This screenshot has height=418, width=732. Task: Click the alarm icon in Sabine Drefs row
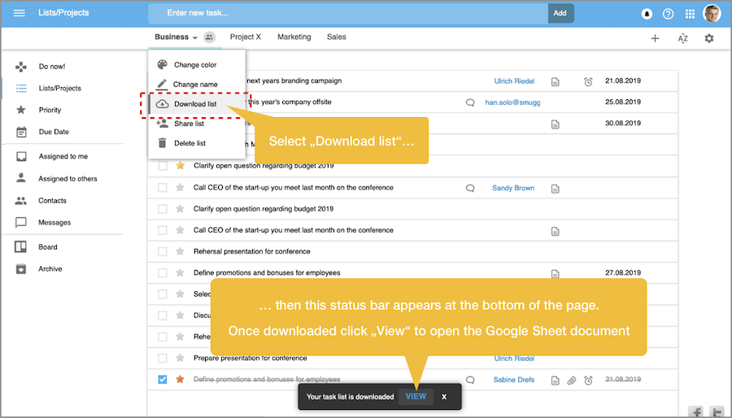(588, 381)
